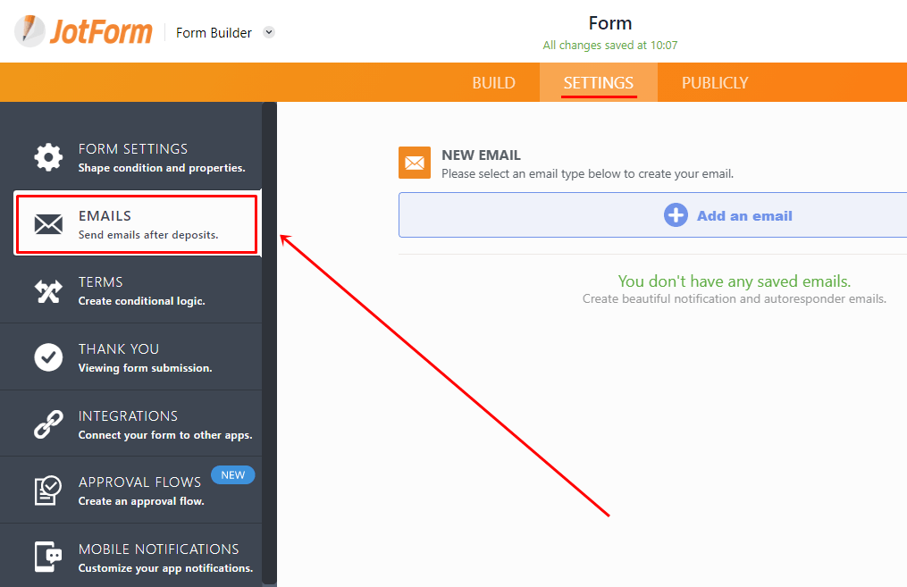Click the Emails envelope icon in sidebar
The width and height of the screenshot is (907, 587).
48,224
